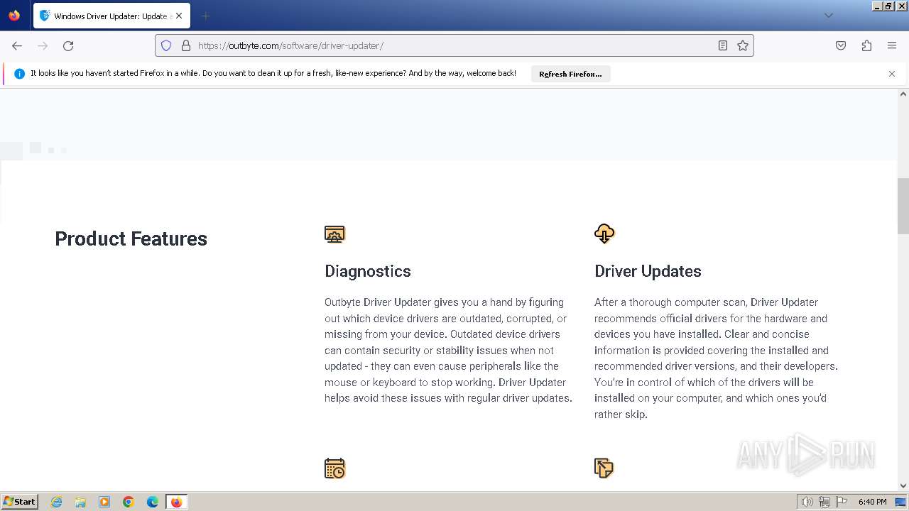The width and height of the screenshot is (909, 511).
Task: Click the 6:40 PM clock
Action: tap(872, 502)
